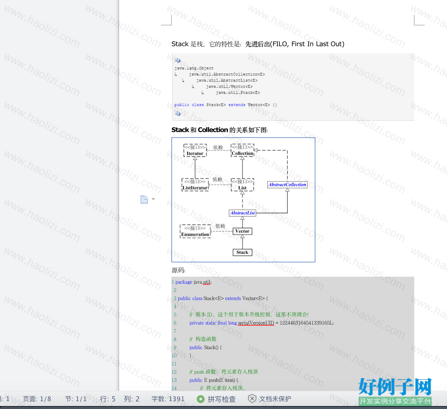The width and height of the screenshot is (447, 409).
Task: Click the Vector box in the diagram
Action: tap(242, 231)
